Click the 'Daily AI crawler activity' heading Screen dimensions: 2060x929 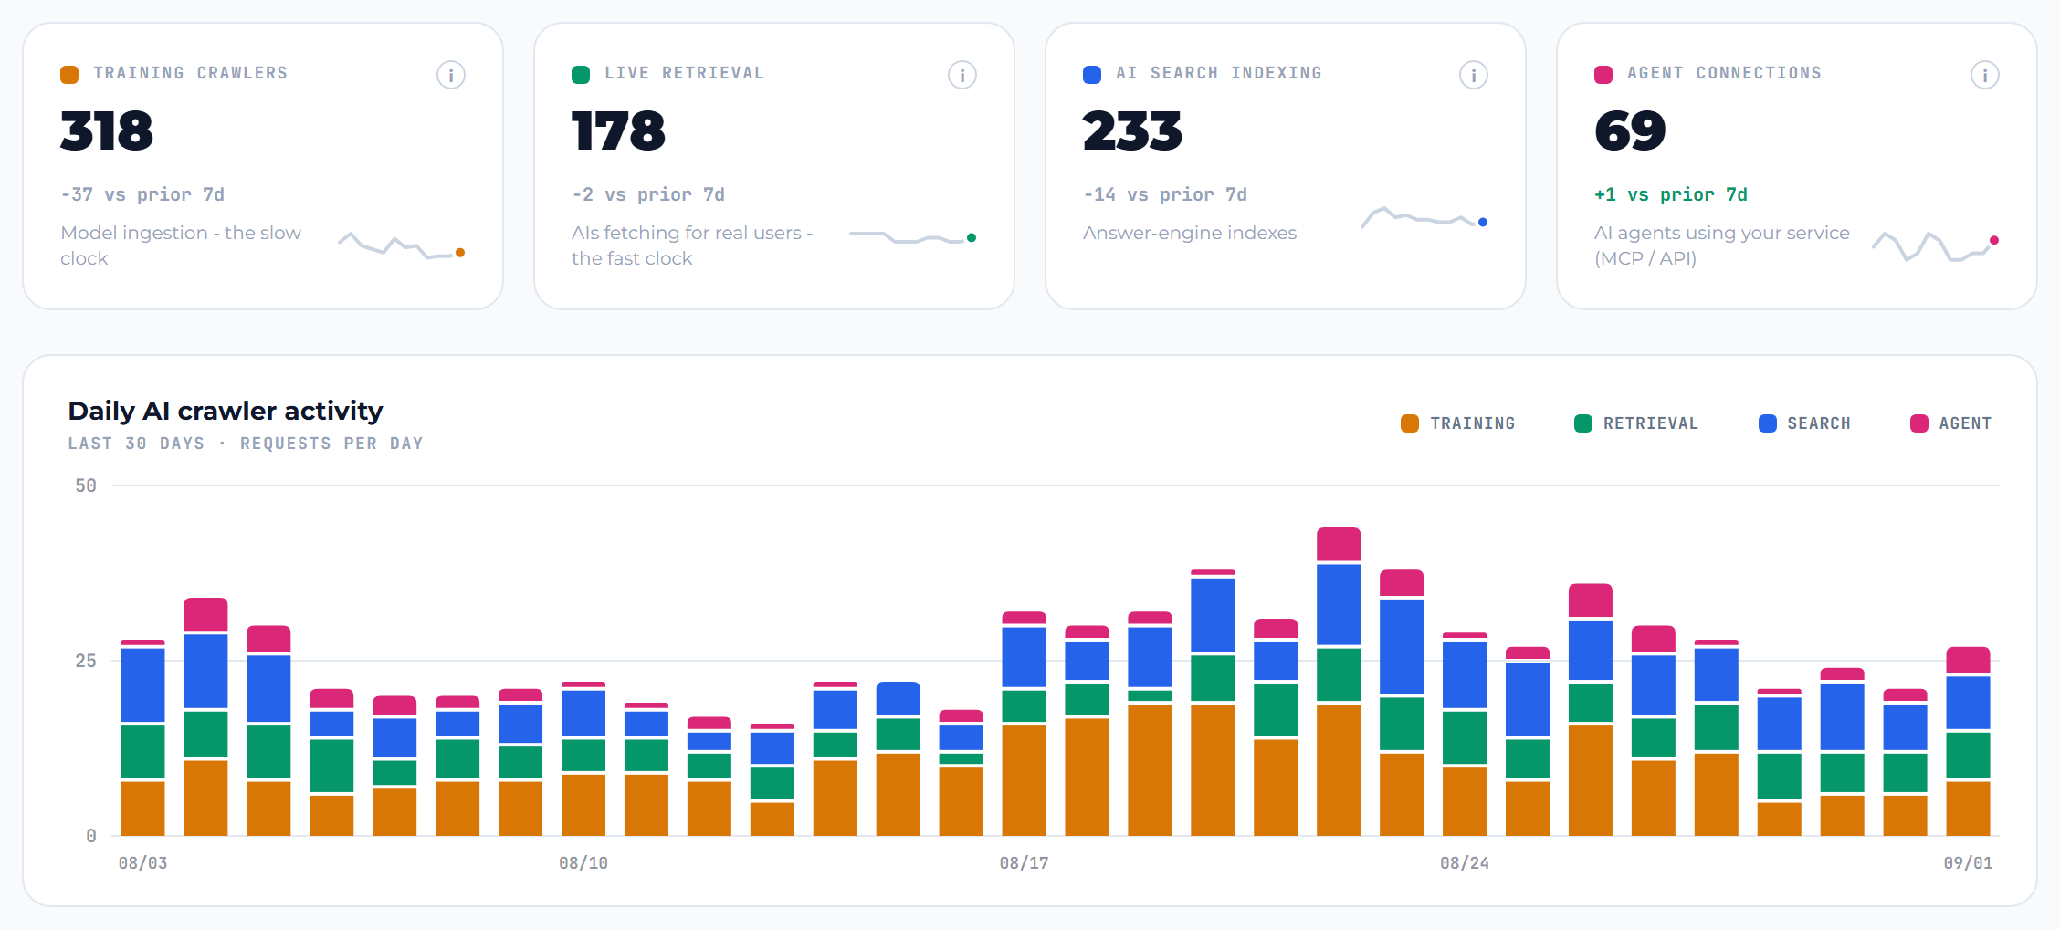(x=226, y=411)
